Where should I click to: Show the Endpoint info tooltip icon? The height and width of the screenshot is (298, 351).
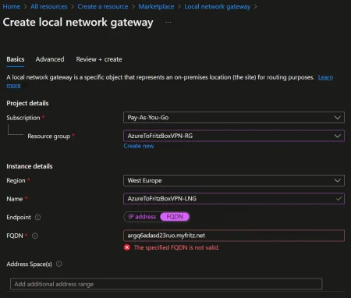[37, 217]
